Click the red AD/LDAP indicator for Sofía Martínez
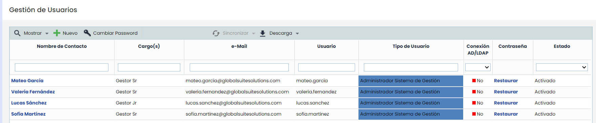 pos(474,114)
